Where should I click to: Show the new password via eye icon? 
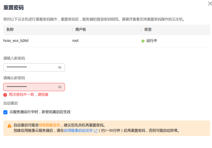[60, 67]
